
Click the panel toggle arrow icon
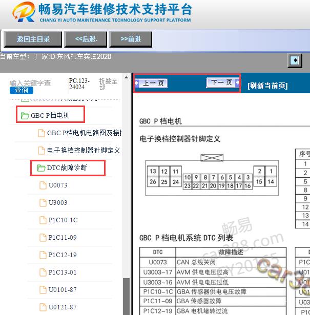295,60
